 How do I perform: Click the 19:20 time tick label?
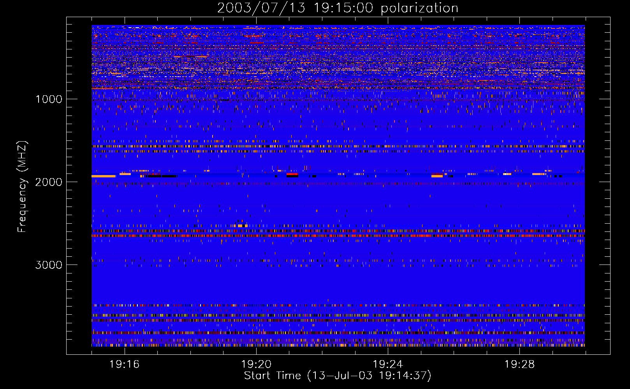(256, 364)
